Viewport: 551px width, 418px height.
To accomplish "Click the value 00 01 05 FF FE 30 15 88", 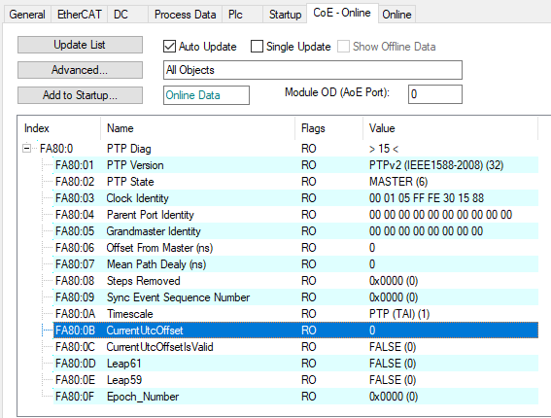I will (x=427, y=198).
